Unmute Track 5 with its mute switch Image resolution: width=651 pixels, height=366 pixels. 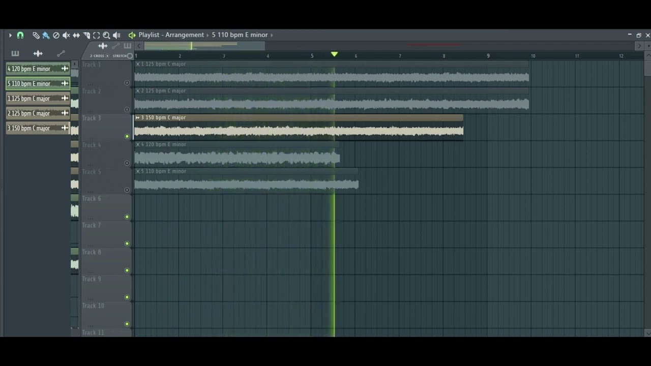(x=127, y=190)
